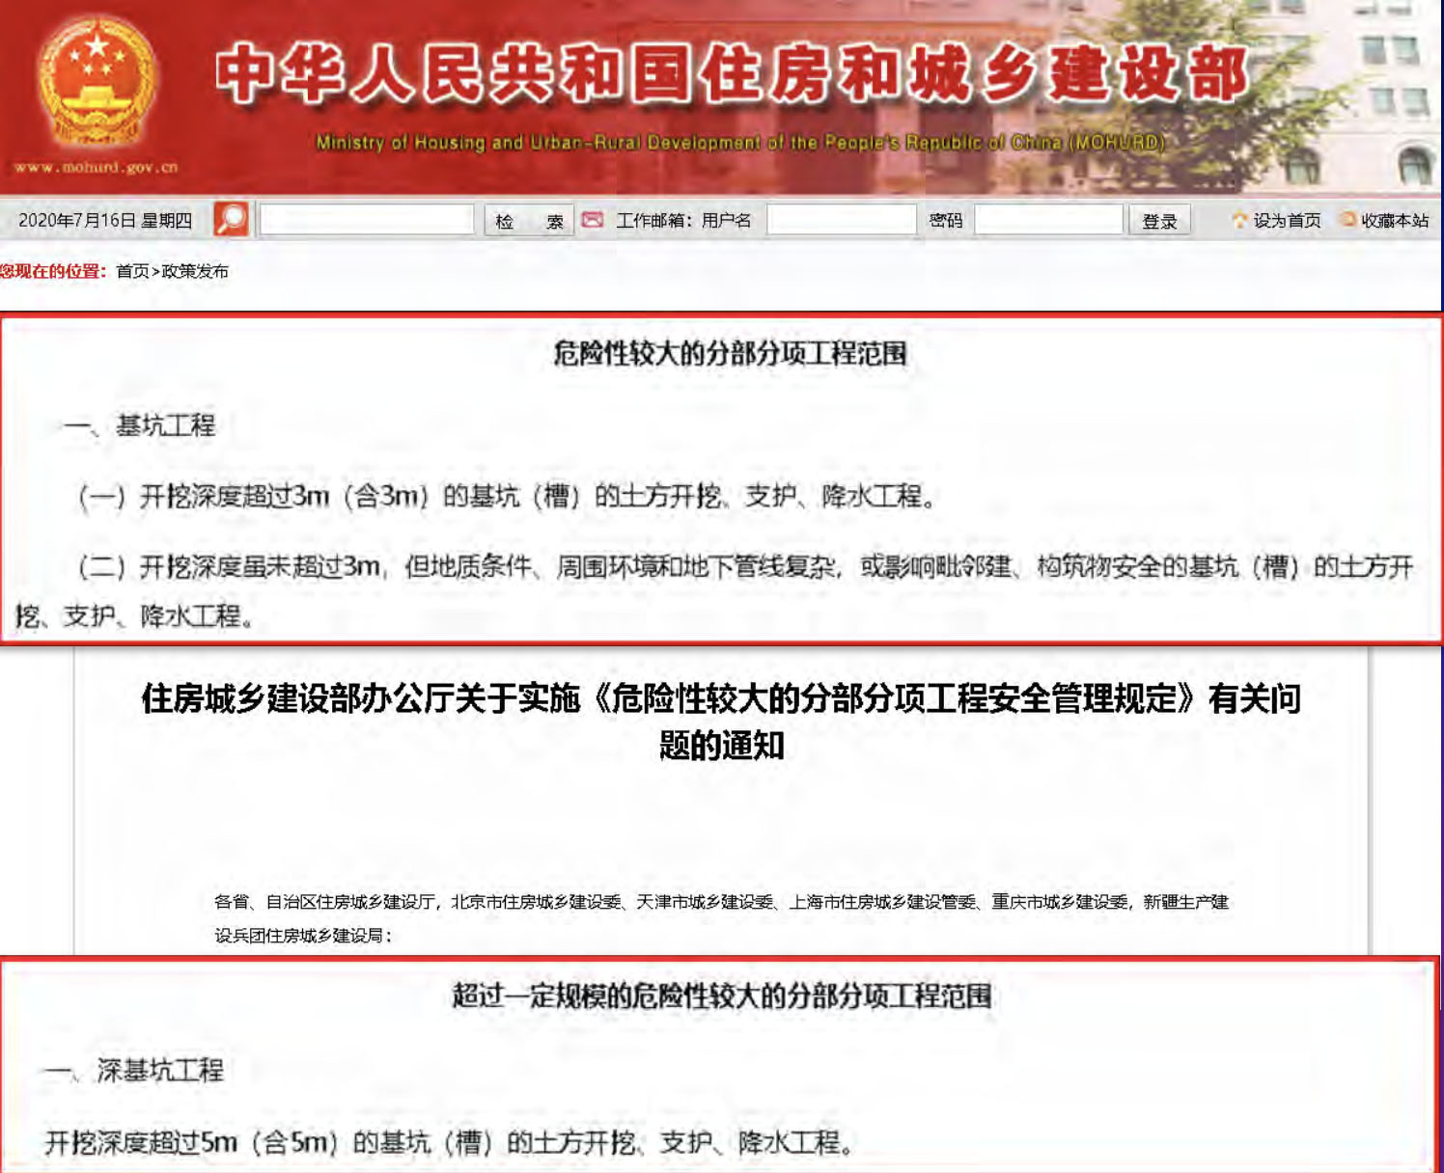Click the 检索 search button
This screenshot has height=1173, width=1444.
(529, 221)
